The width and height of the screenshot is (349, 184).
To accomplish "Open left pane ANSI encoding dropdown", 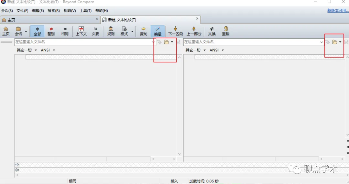I will (48, 50).
